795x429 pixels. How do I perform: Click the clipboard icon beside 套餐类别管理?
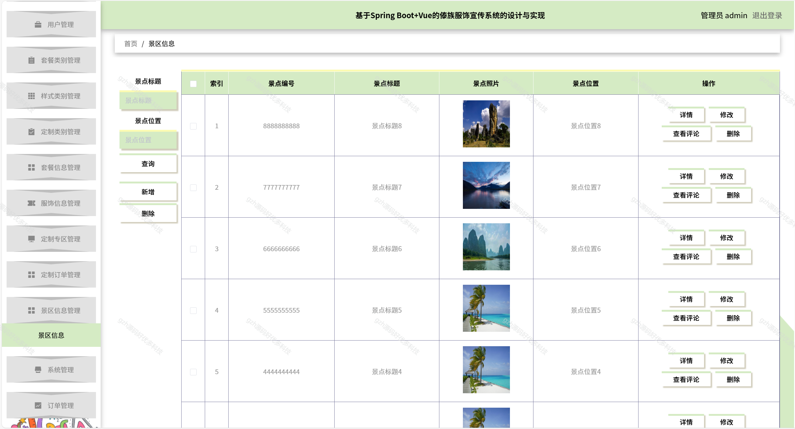31,60
